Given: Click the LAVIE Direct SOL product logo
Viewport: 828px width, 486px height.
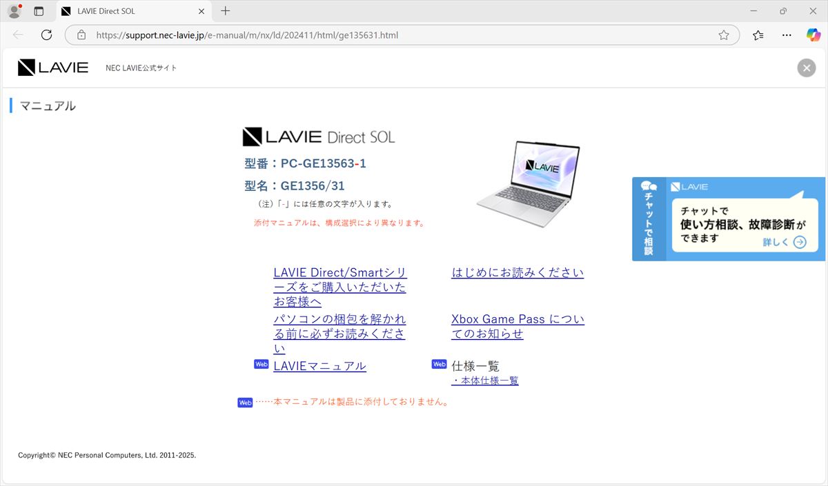Looking at the screenshot, I should click(319, 136).
